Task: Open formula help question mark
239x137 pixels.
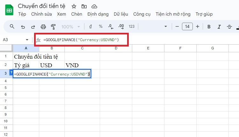Action: pyautogui.click(x=11, y=72)
